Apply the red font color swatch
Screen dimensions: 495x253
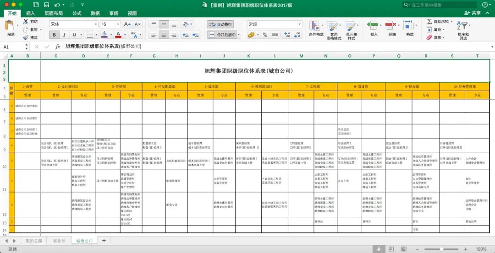coord(118,35)
